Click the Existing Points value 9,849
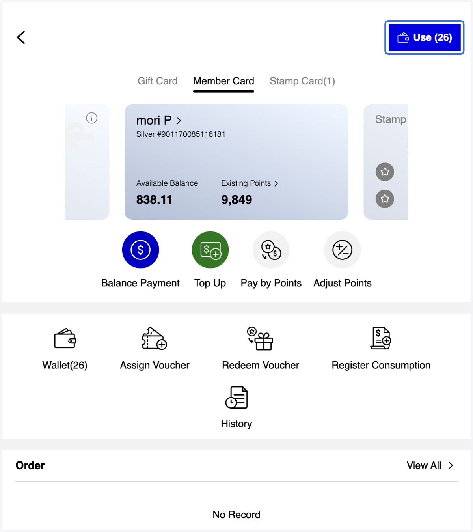This screenshot has width=473, height=532. pyautogui.click(x=236, y=200)
